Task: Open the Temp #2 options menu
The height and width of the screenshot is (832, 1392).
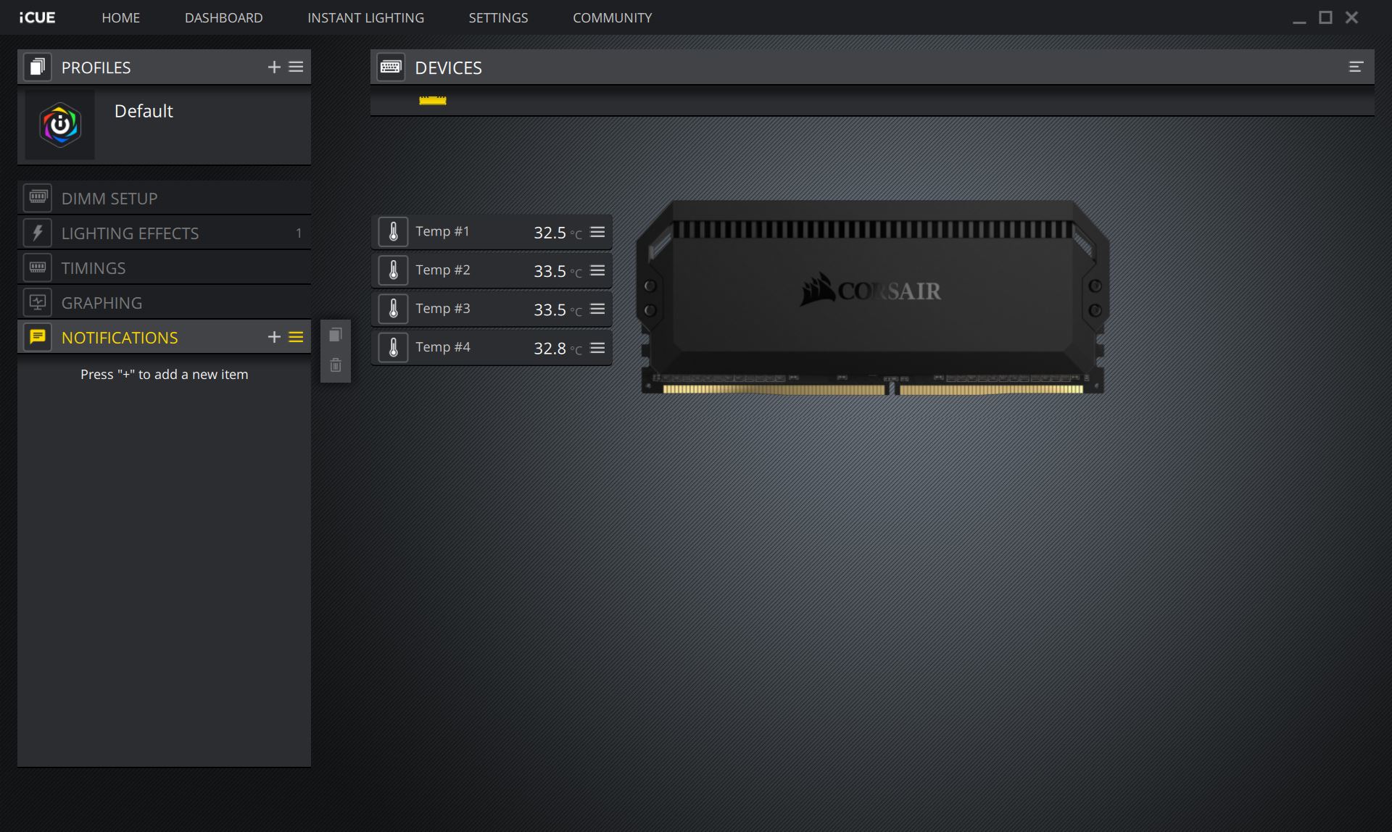Action: 597,270
